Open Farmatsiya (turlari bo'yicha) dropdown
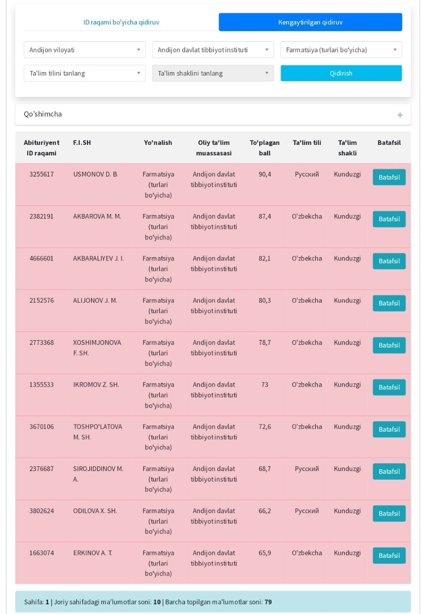 pyautogui.click(x=341, y=50)
